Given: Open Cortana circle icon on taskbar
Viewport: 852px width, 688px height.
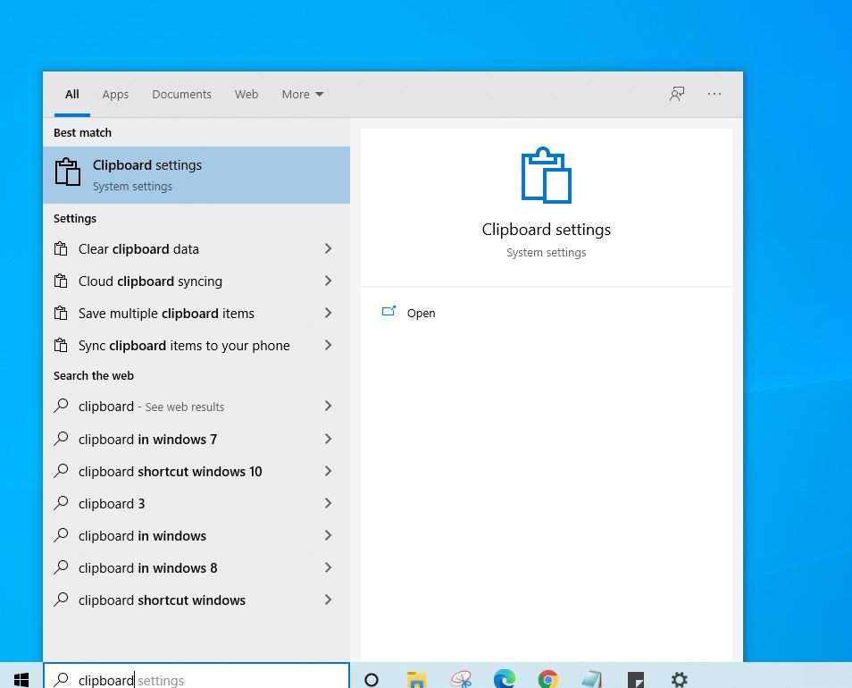Looking at the screenshot, I should pos(372,679).
